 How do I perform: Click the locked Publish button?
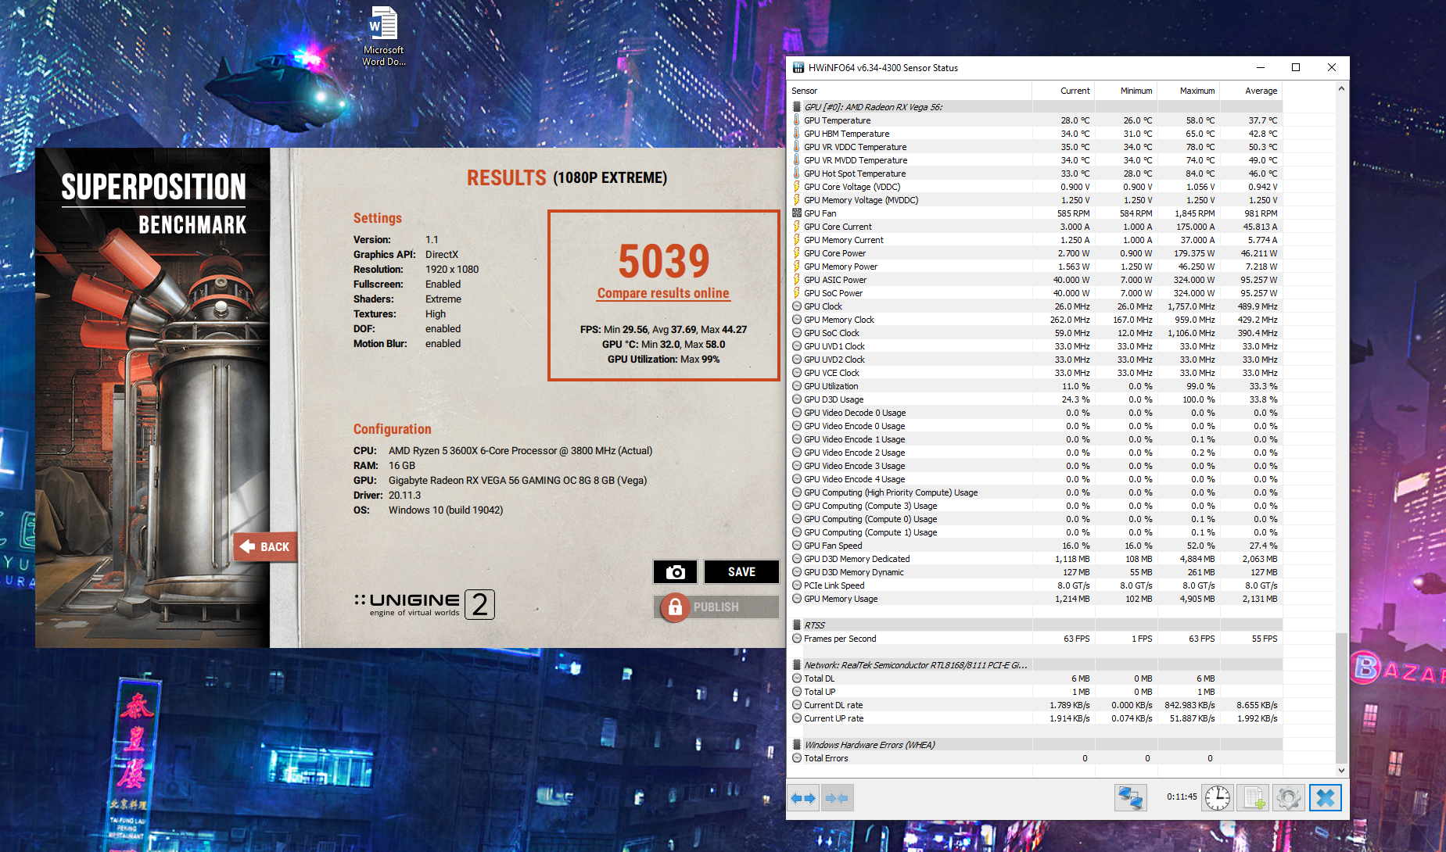pos(716,607)
